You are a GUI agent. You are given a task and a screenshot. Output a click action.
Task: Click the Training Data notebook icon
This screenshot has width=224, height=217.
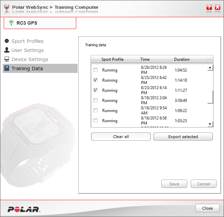(6, 68)
